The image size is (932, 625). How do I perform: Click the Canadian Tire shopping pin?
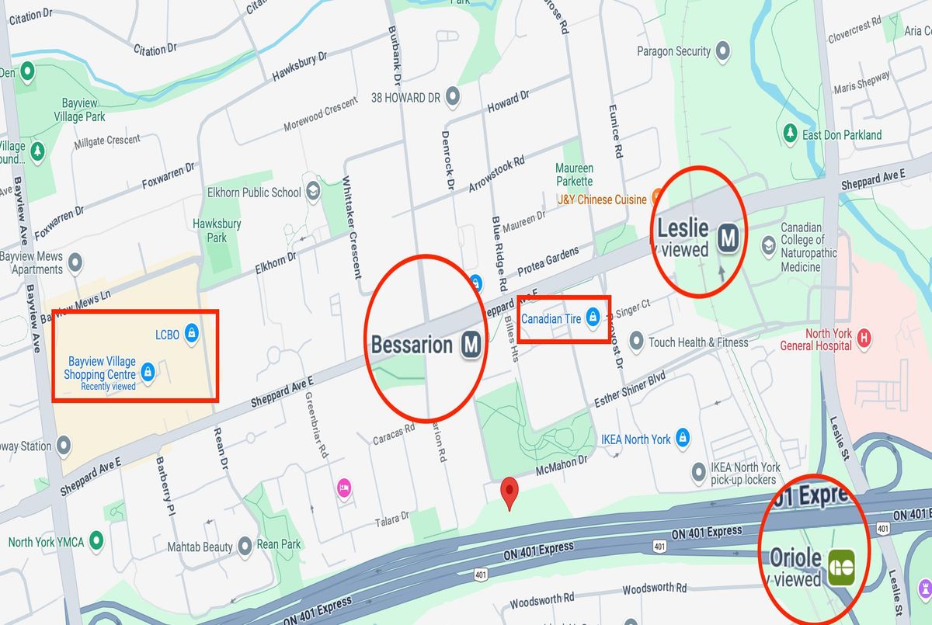pyautogui.click(x=592, y=318)
